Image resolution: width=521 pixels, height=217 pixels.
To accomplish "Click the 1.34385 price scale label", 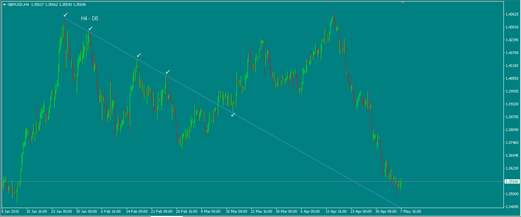I will point(512,206).
